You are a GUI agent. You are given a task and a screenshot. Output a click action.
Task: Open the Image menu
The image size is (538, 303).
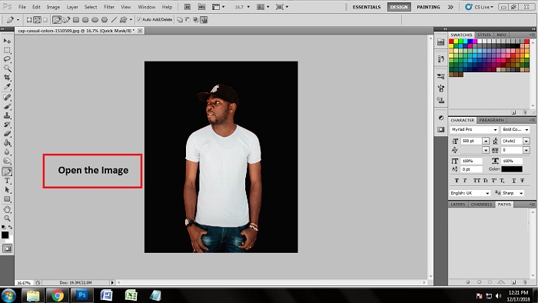point(53,7)
